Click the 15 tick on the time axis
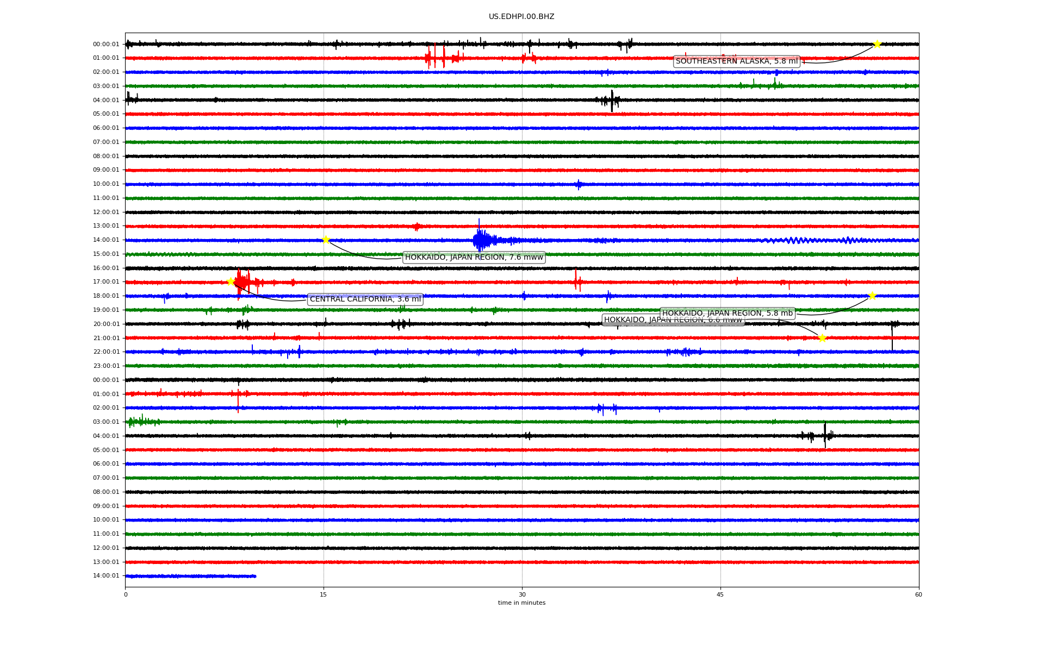Screen dimensions: 1044x652 click(x=324, y=594)
